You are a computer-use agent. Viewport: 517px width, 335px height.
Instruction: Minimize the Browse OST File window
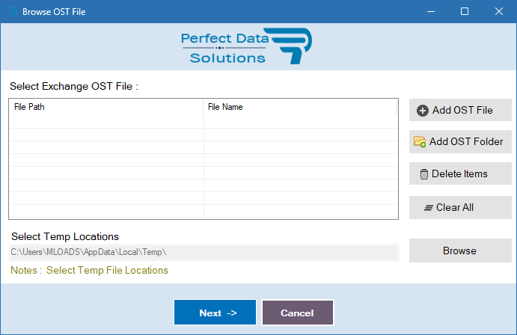431,11
